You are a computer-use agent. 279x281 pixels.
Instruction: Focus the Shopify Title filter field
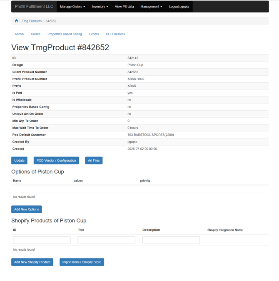click(x=107, y=240)
